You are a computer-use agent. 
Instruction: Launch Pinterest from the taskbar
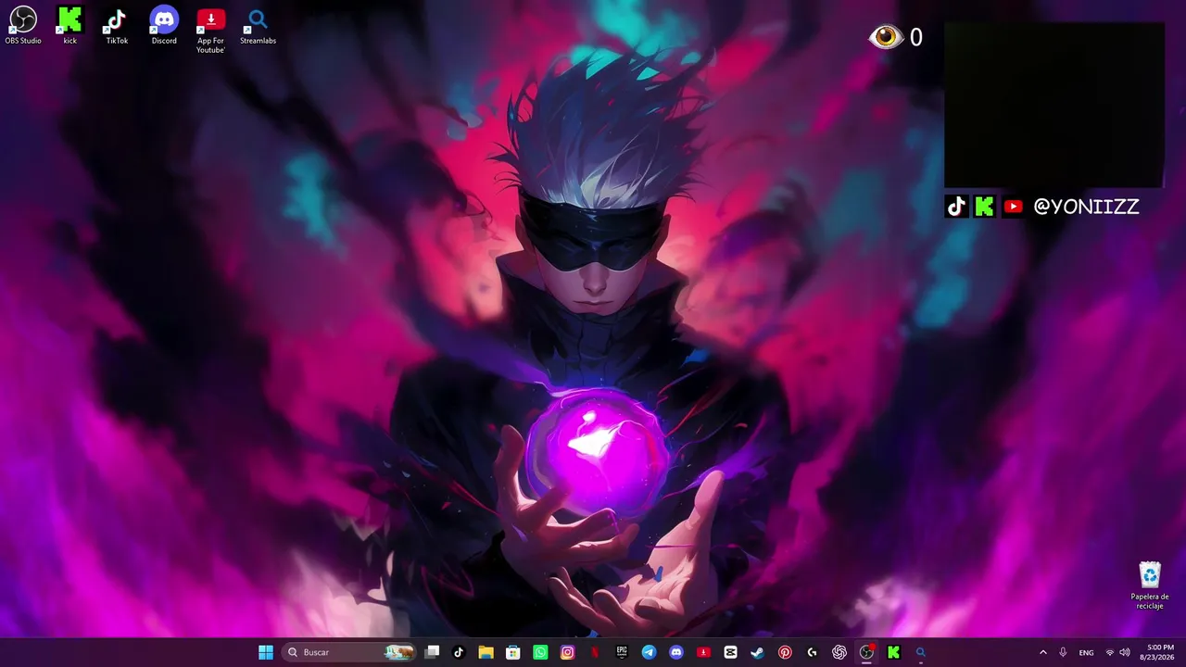coord(785,652)
